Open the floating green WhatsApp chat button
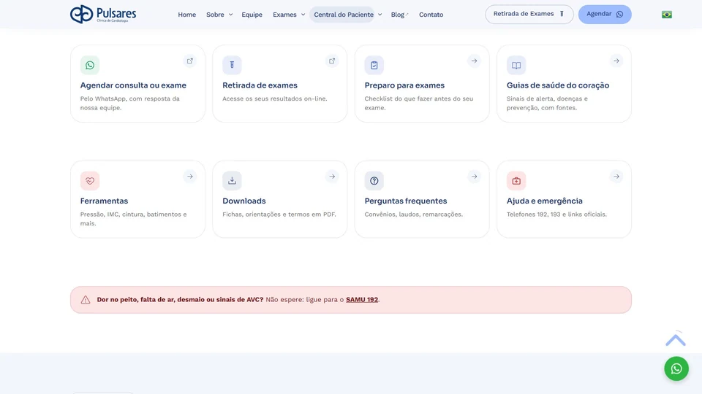 [x=676, y=368]
